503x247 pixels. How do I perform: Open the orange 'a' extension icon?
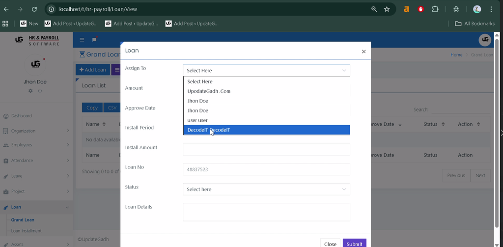coord(406,9)
